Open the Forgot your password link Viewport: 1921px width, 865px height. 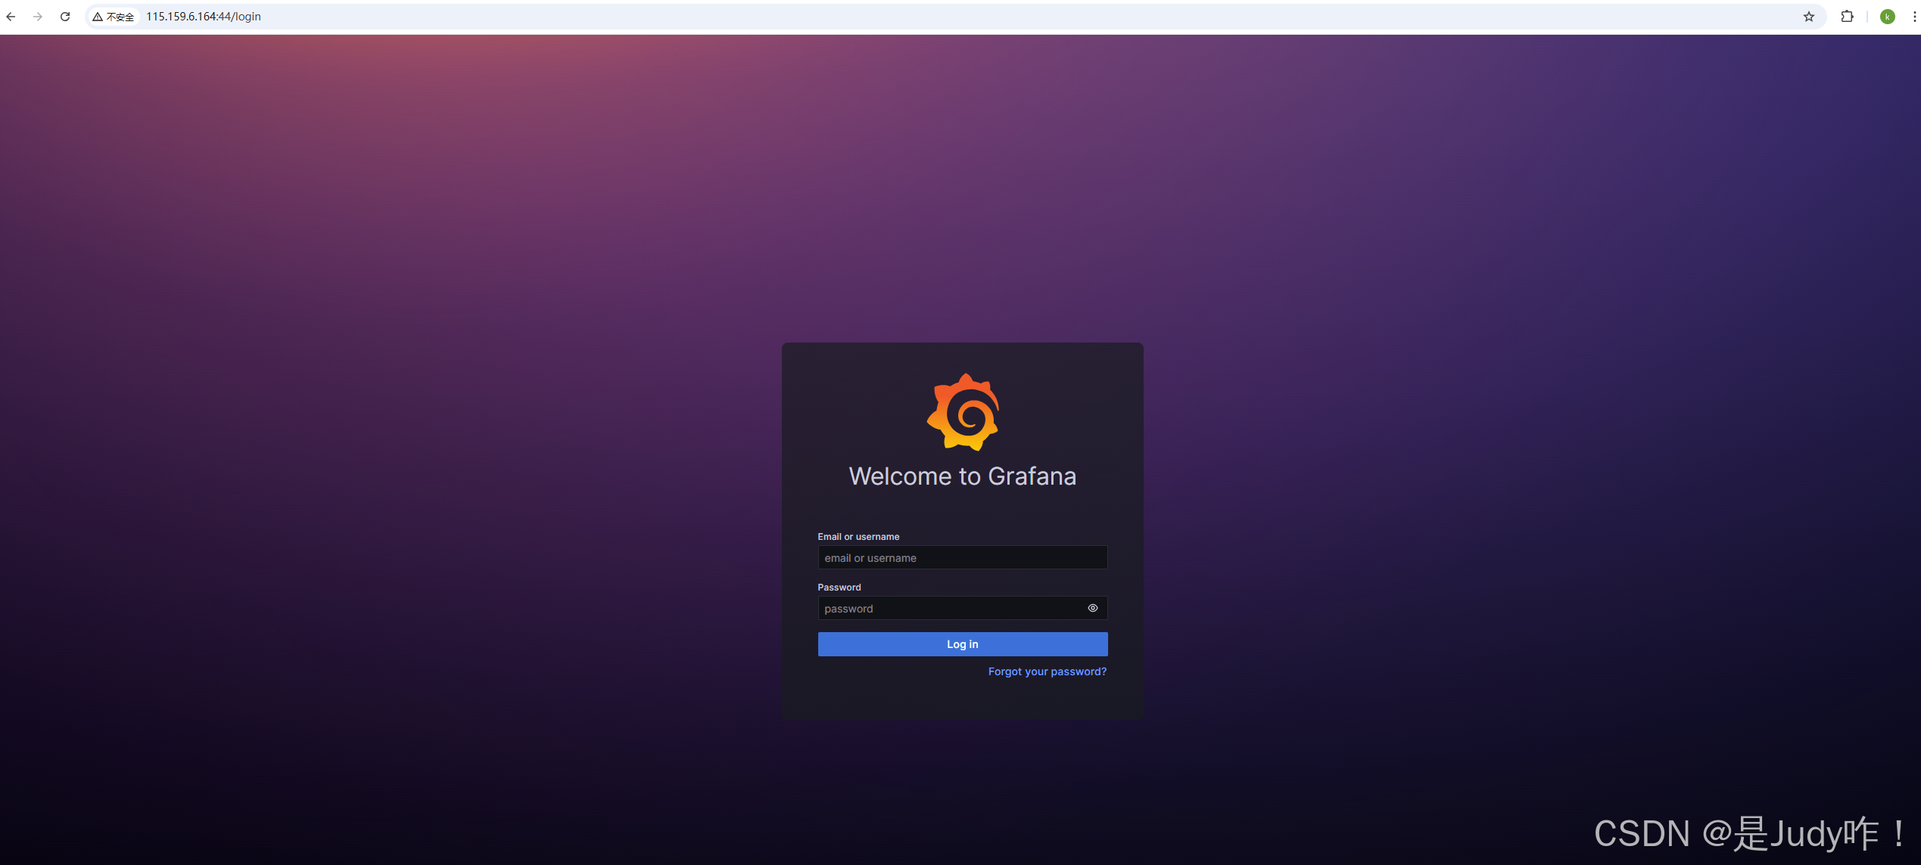click(1047, 671)
